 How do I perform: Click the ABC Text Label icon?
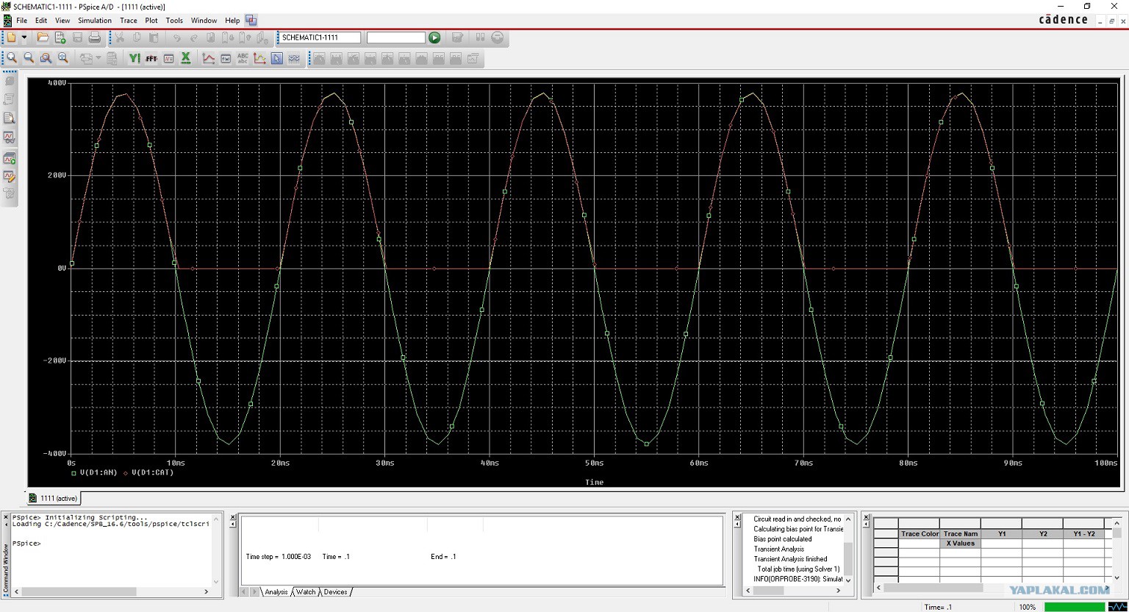point(243,58)
